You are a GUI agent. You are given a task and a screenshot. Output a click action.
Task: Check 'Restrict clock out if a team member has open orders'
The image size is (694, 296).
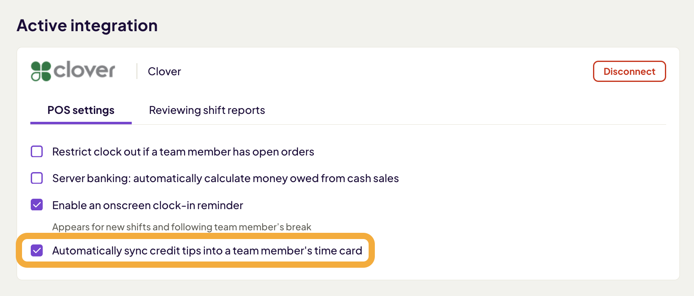pyautogui.click(x=37, y=151)
